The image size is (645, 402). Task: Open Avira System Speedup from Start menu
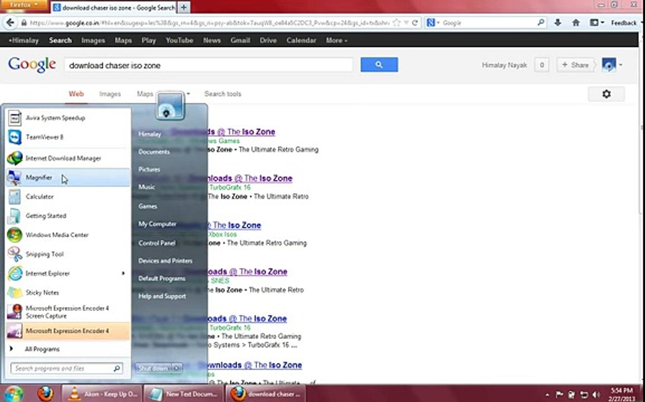68,118
